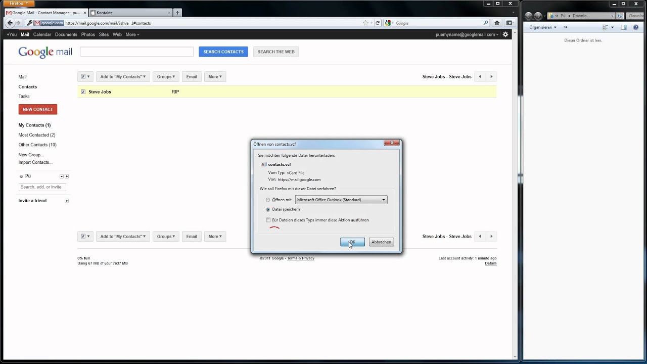The image size is (647, 364).
Task: Open the top More actions dropdown
Action: (215, 77)
